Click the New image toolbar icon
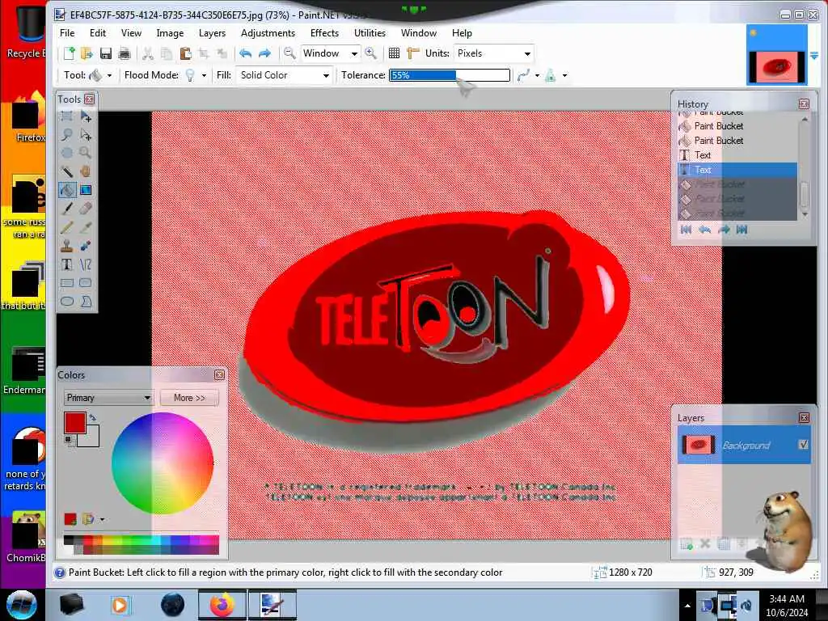The width and height of the screenshot is (828, 621). 70,53
